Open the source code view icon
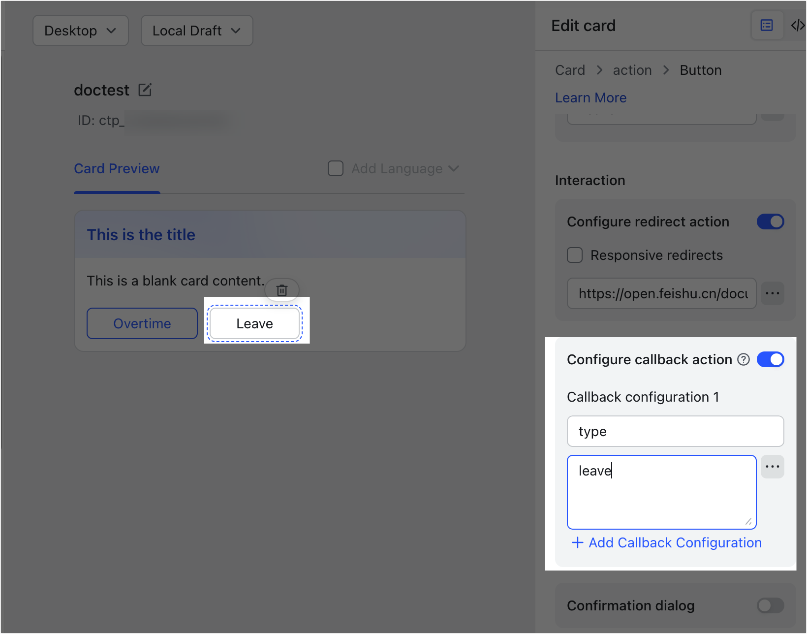 coord(798,25)
